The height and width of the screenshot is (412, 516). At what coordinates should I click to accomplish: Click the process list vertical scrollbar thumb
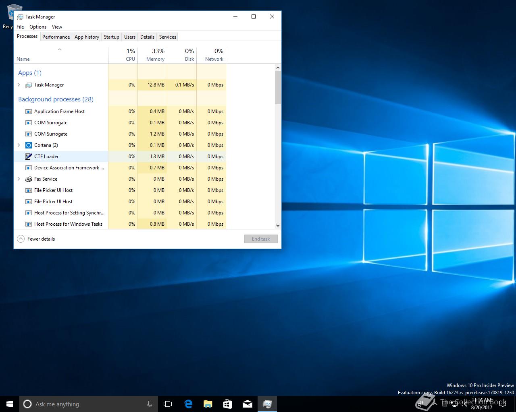278,88
